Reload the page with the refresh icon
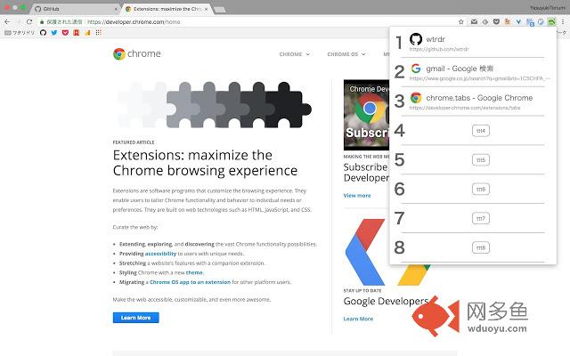The height and width of the screenshot is (356, 570). coord(29,21)
